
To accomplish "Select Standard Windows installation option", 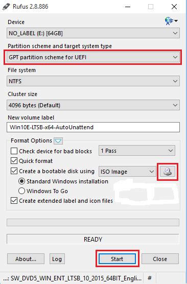I will (22, 181).
